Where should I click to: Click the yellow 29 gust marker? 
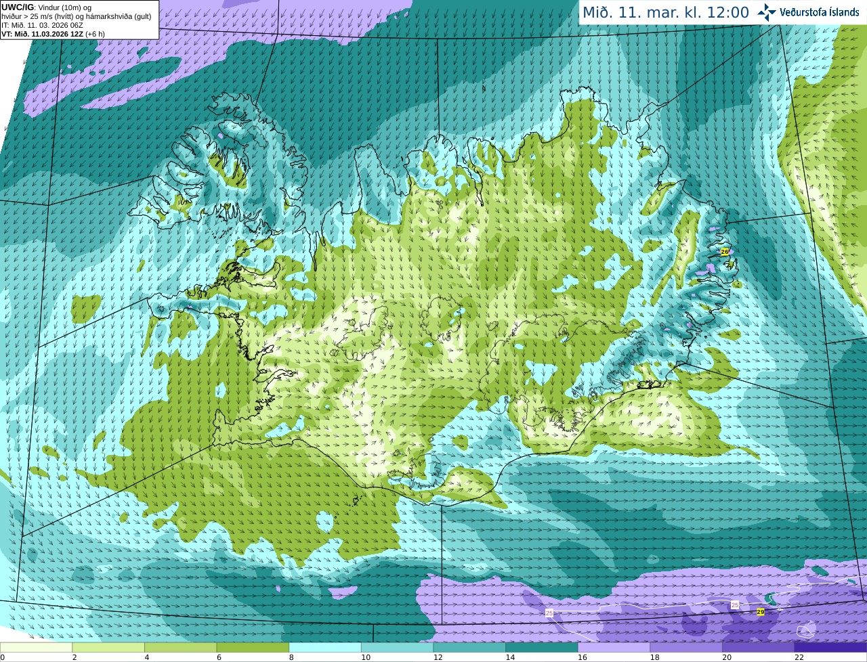click(x=761, y=611)
